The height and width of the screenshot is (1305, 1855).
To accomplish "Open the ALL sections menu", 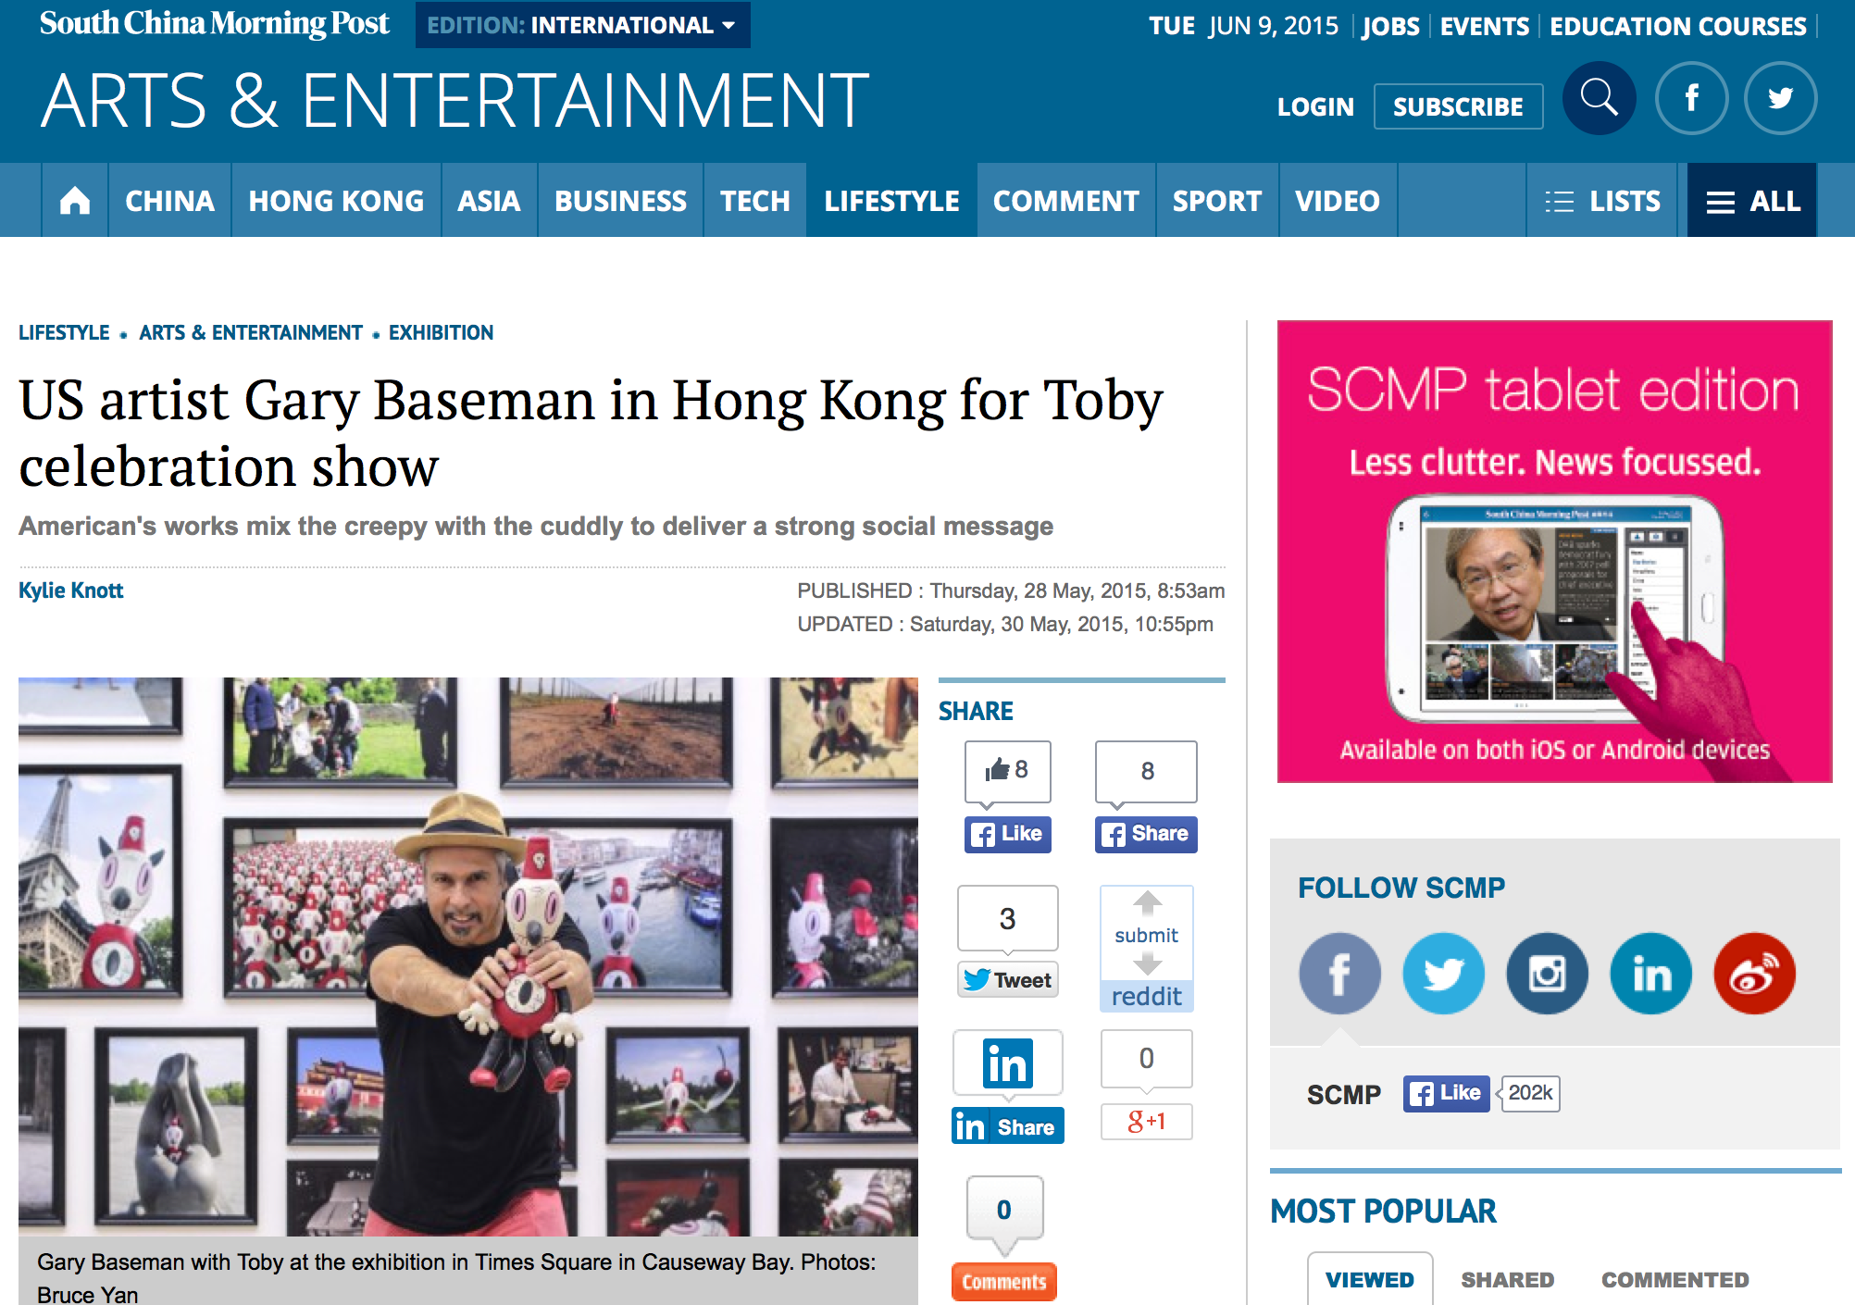I will (x=1752, y=200).
